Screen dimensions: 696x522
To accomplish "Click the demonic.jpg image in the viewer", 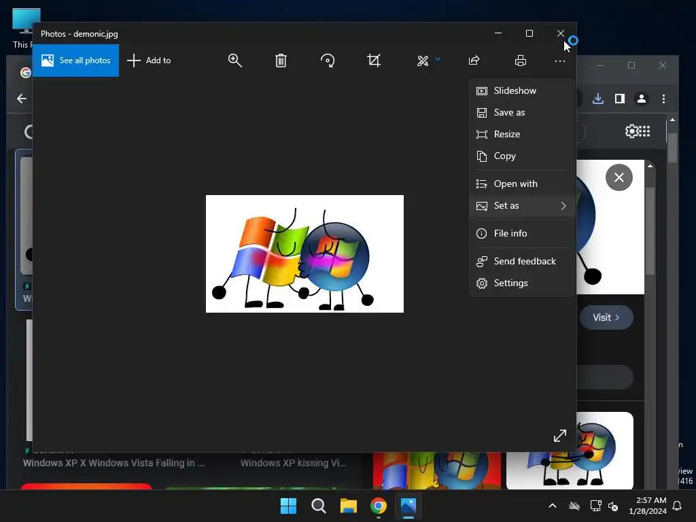I will point(304,254).
